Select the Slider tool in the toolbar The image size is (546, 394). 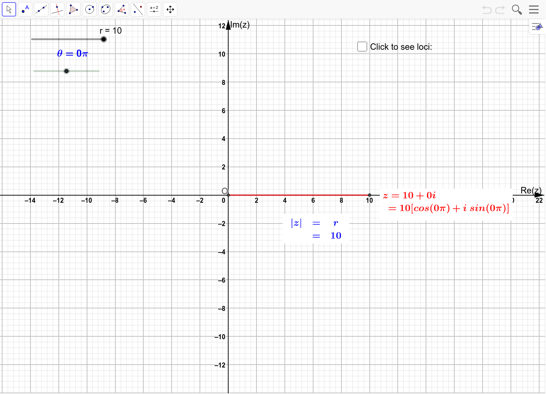(154, 9)
